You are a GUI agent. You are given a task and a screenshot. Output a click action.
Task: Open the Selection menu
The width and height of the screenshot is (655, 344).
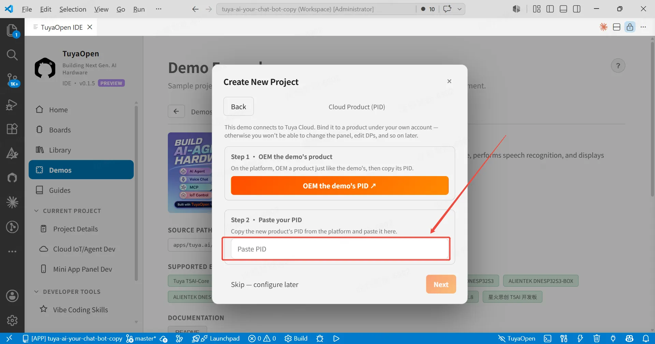73,9
